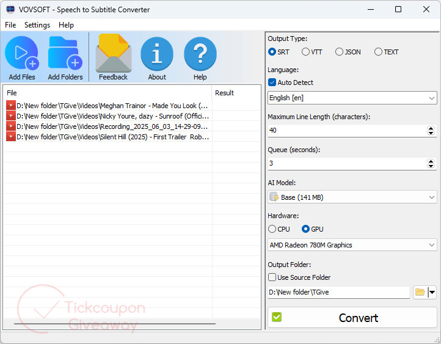
Task: Open the AMD Radeon 780M Graphics dropdown
Action: pos(352,245)
